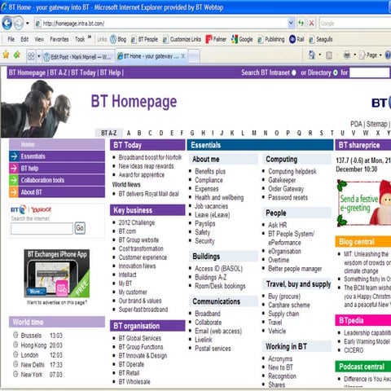Click the Brussels world time clock icon

15,335
